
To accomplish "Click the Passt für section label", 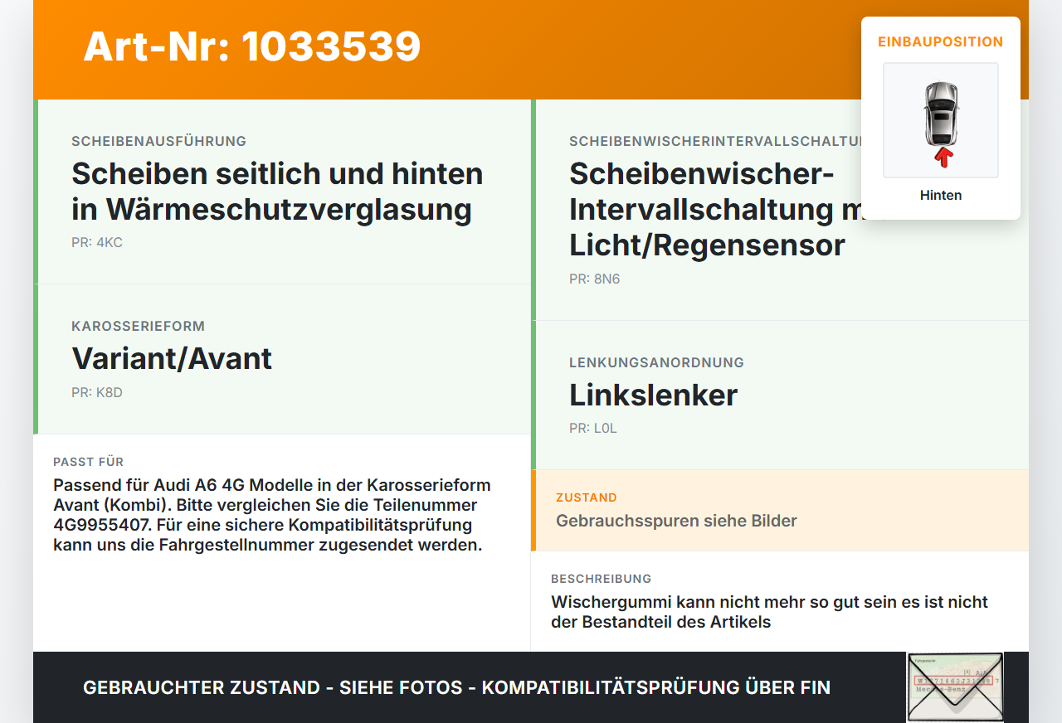I will point(88,462).
